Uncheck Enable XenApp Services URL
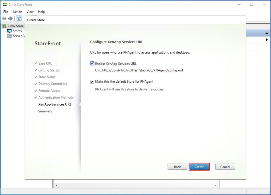The height and width of the screenshot is (195, 271). coord(92,64)
